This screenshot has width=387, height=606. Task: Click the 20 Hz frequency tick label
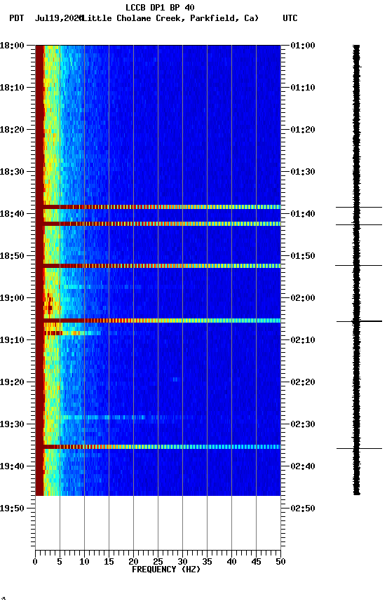point(133,562)
